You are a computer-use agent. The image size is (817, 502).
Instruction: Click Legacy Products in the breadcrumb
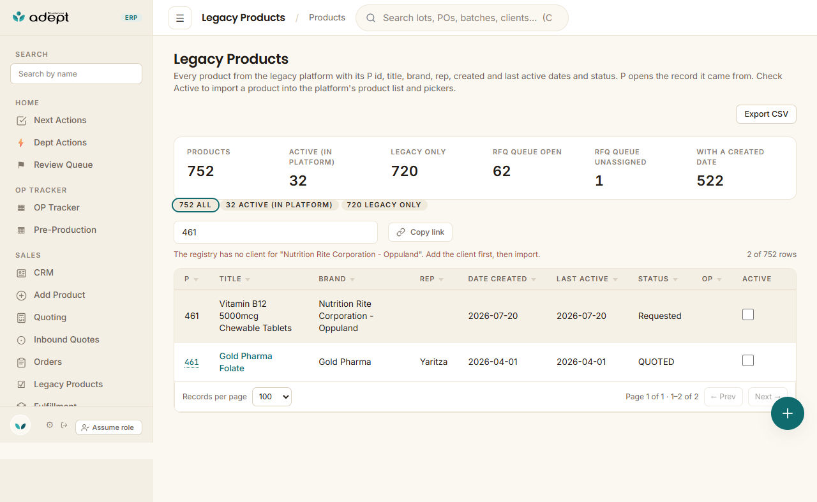pos(243,18)
